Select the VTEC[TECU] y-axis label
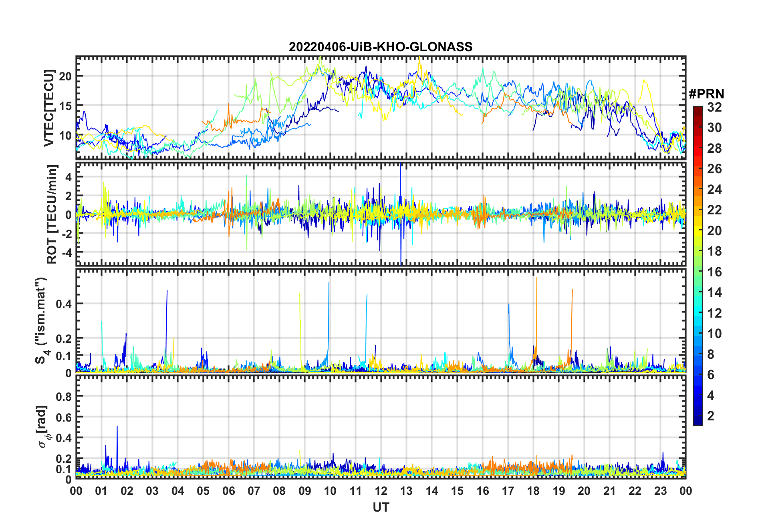Image resolution: width=762 pixels, height=532 pixels. click(x=49, y=108)
